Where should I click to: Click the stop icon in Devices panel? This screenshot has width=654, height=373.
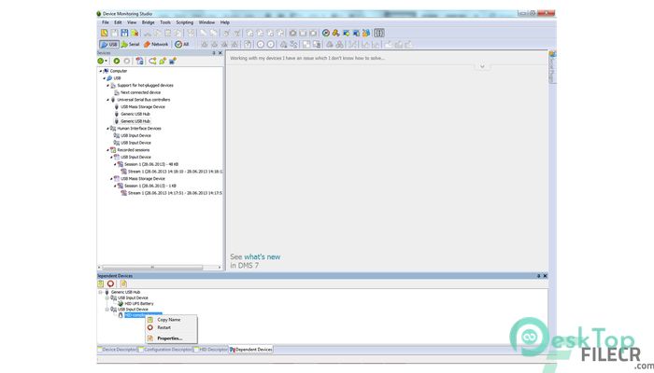pyautogui.click(x=127, y=62)
